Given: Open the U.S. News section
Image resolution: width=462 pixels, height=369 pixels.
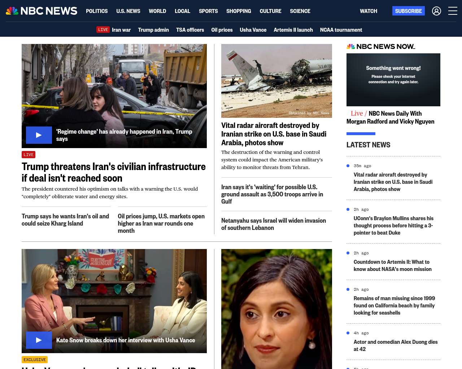Looking at the screenshot, I should [128, 11].
